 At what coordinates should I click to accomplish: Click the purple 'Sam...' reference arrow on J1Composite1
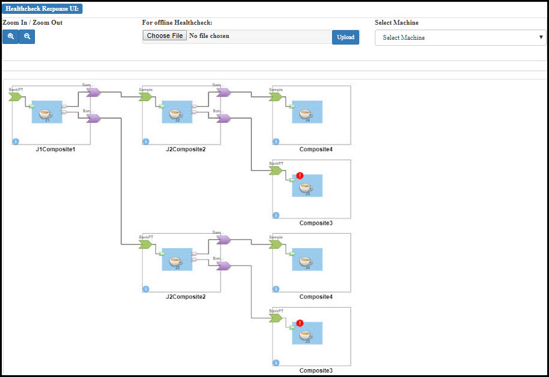[93, 92]
